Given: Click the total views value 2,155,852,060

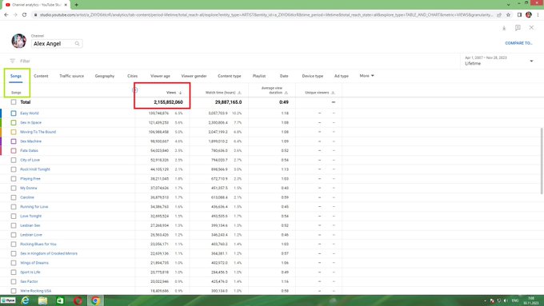Looking at the screenshot, I should coord(168,102).
